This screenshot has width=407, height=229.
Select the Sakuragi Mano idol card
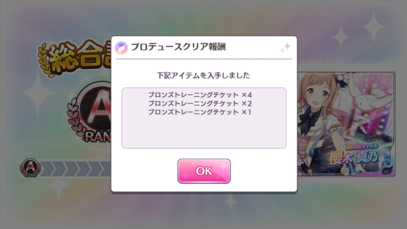346,124
